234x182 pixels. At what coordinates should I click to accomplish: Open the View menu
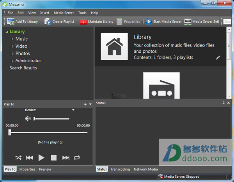click(x=32, y=13)
